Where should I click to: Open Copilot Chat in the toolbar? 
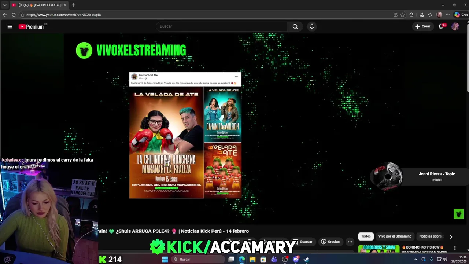(x=461, y=15)
